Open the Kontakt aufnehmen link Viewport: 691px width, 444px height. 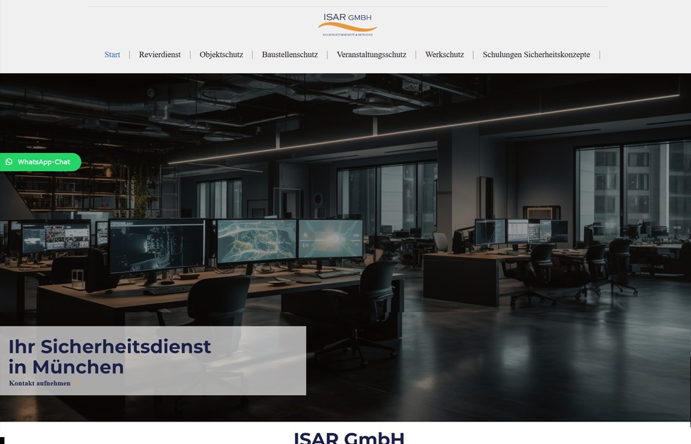[x=39, y=383]
